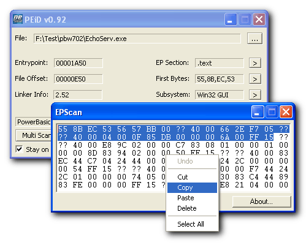Close the EPScan window
The height and width of the screenshot is (245, 306).
tap(286, 112)
